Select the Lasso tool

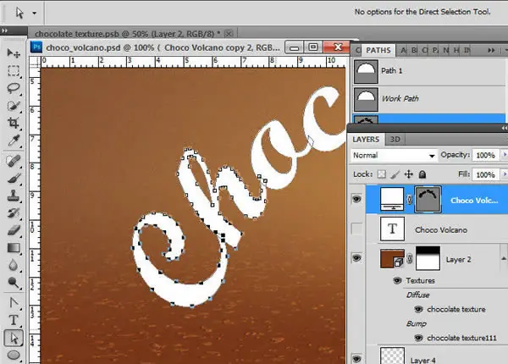(14, 88)
